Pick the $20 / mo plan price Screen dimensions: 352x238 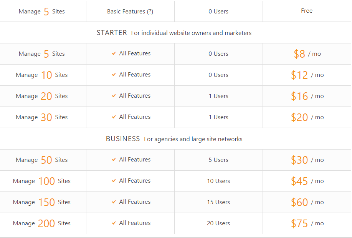(x=307, y=117)
